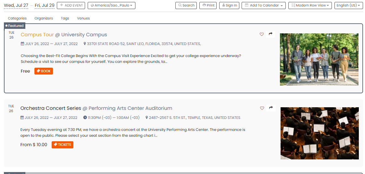365x174 pixels.
Task: Click Add Event plus button
Action: pyautogui.click(x=71, y=5)
